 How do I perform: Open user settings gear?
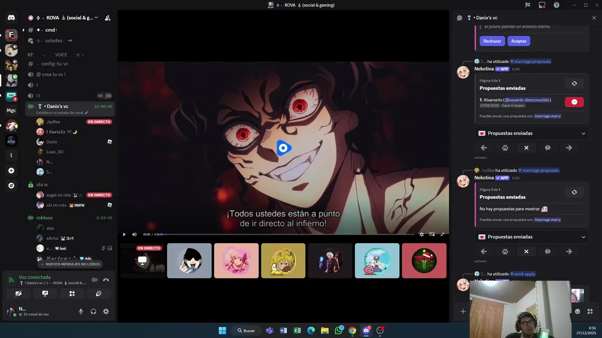[106, 311]
